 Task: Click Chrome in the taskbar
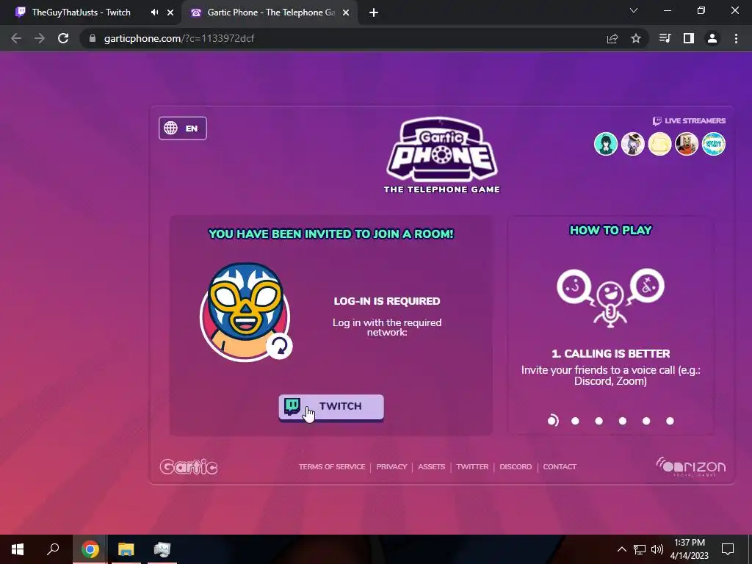(90, 549)
